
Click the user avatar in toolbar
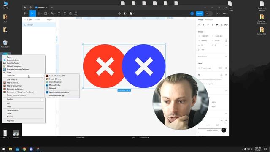click(x=192, y=14)
